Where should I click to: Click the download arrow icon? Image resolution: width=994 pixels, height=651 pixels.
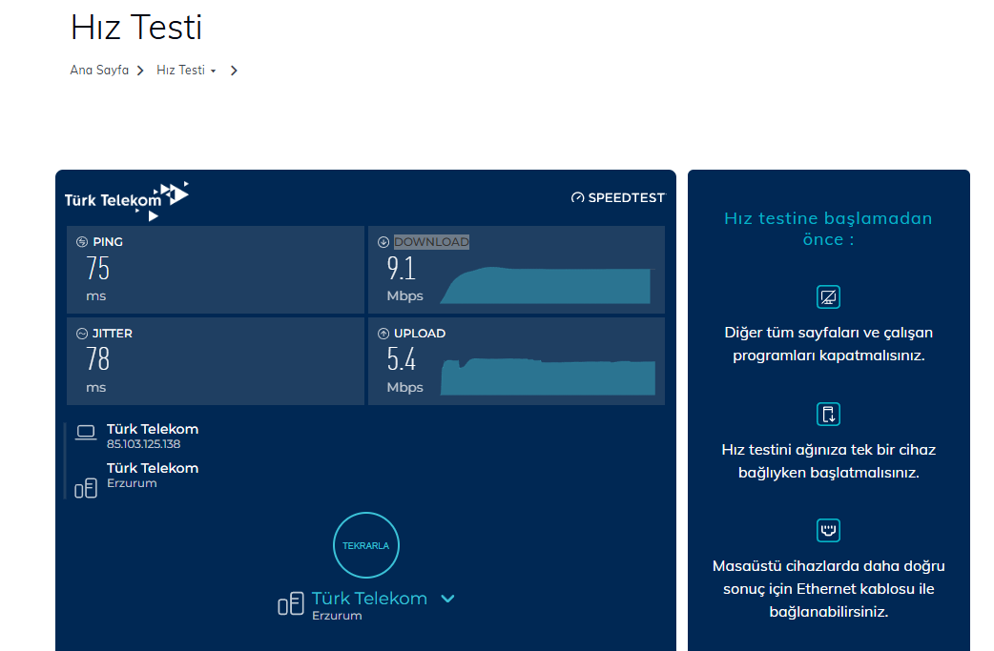383,241
